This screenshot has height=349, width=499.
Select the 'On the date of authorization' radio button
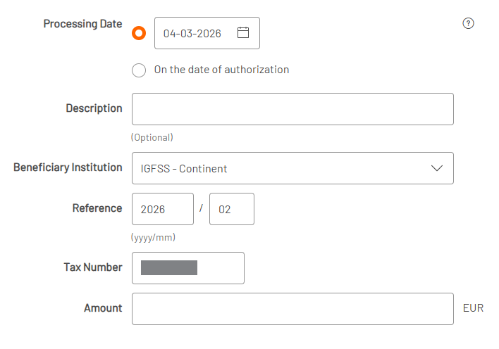click(139, 70)
